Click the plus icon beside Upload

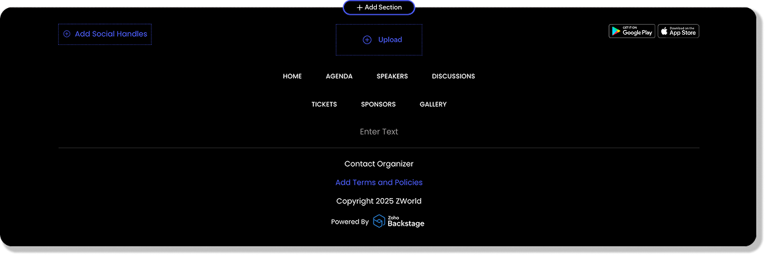(x=367, y=40)
